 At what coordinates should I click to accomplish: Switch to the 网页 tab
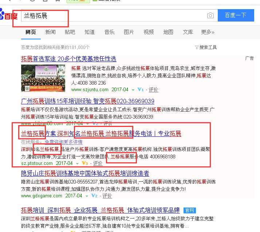pos(31,32)
